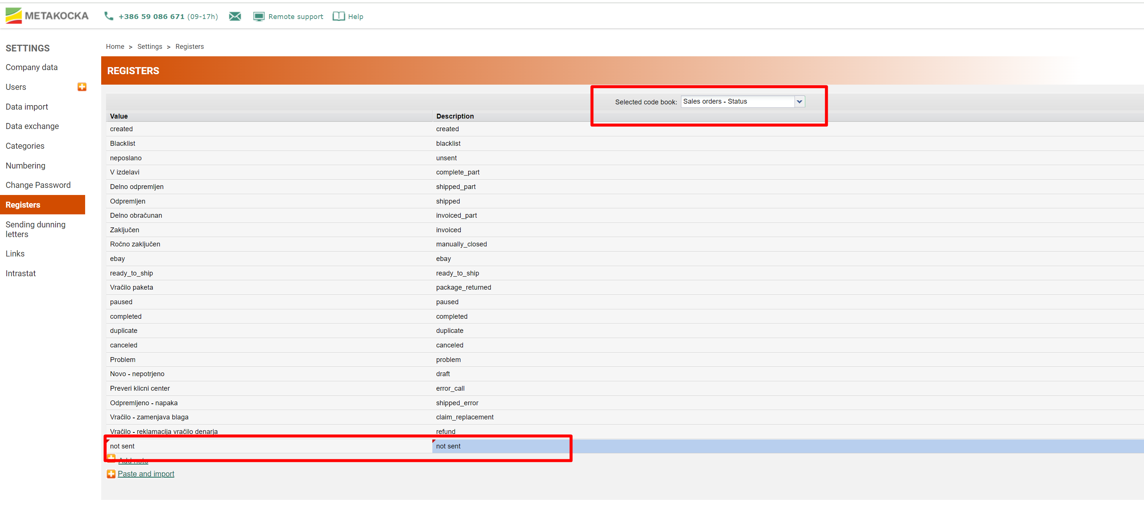The width and height of the screenshot is (1144, 507).
Task: Click the Remote support monitor icon
Action: 258,17
